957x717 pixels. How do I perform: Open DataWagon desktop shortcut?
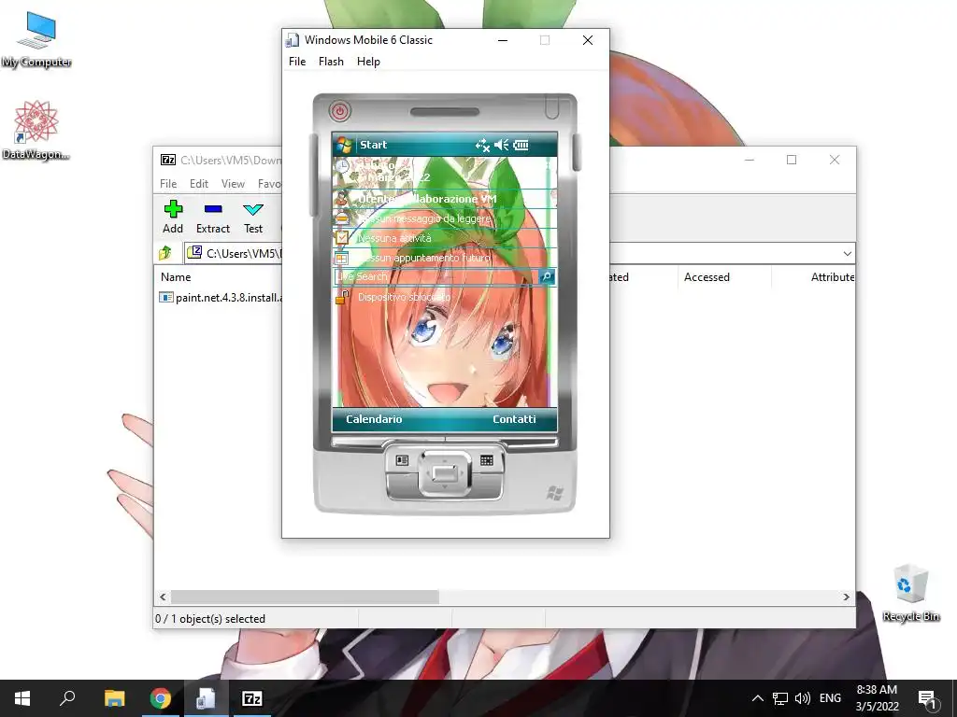(36, 131)
